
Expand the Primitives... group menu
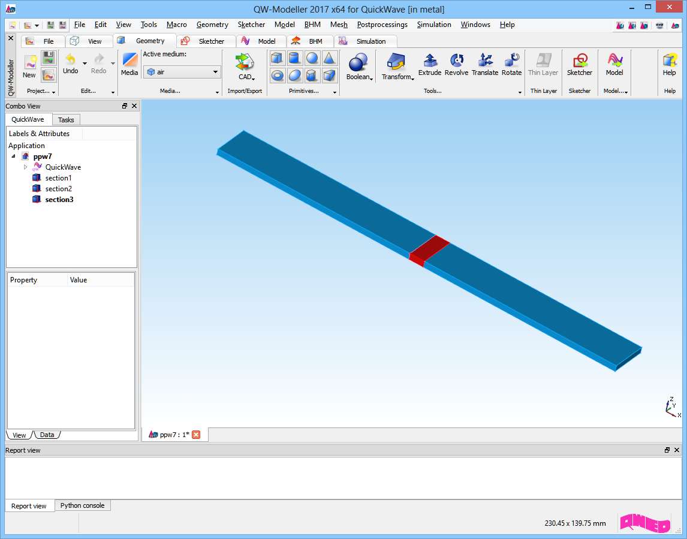335,92
